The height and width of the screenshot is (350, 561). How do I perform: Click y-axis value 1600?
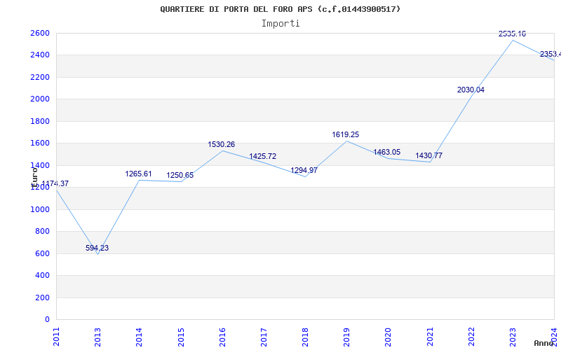41,143
